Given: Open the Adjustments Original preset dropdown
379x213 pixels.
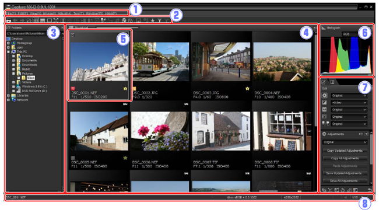Looking at the screenshot, I should tap(345, 142).
